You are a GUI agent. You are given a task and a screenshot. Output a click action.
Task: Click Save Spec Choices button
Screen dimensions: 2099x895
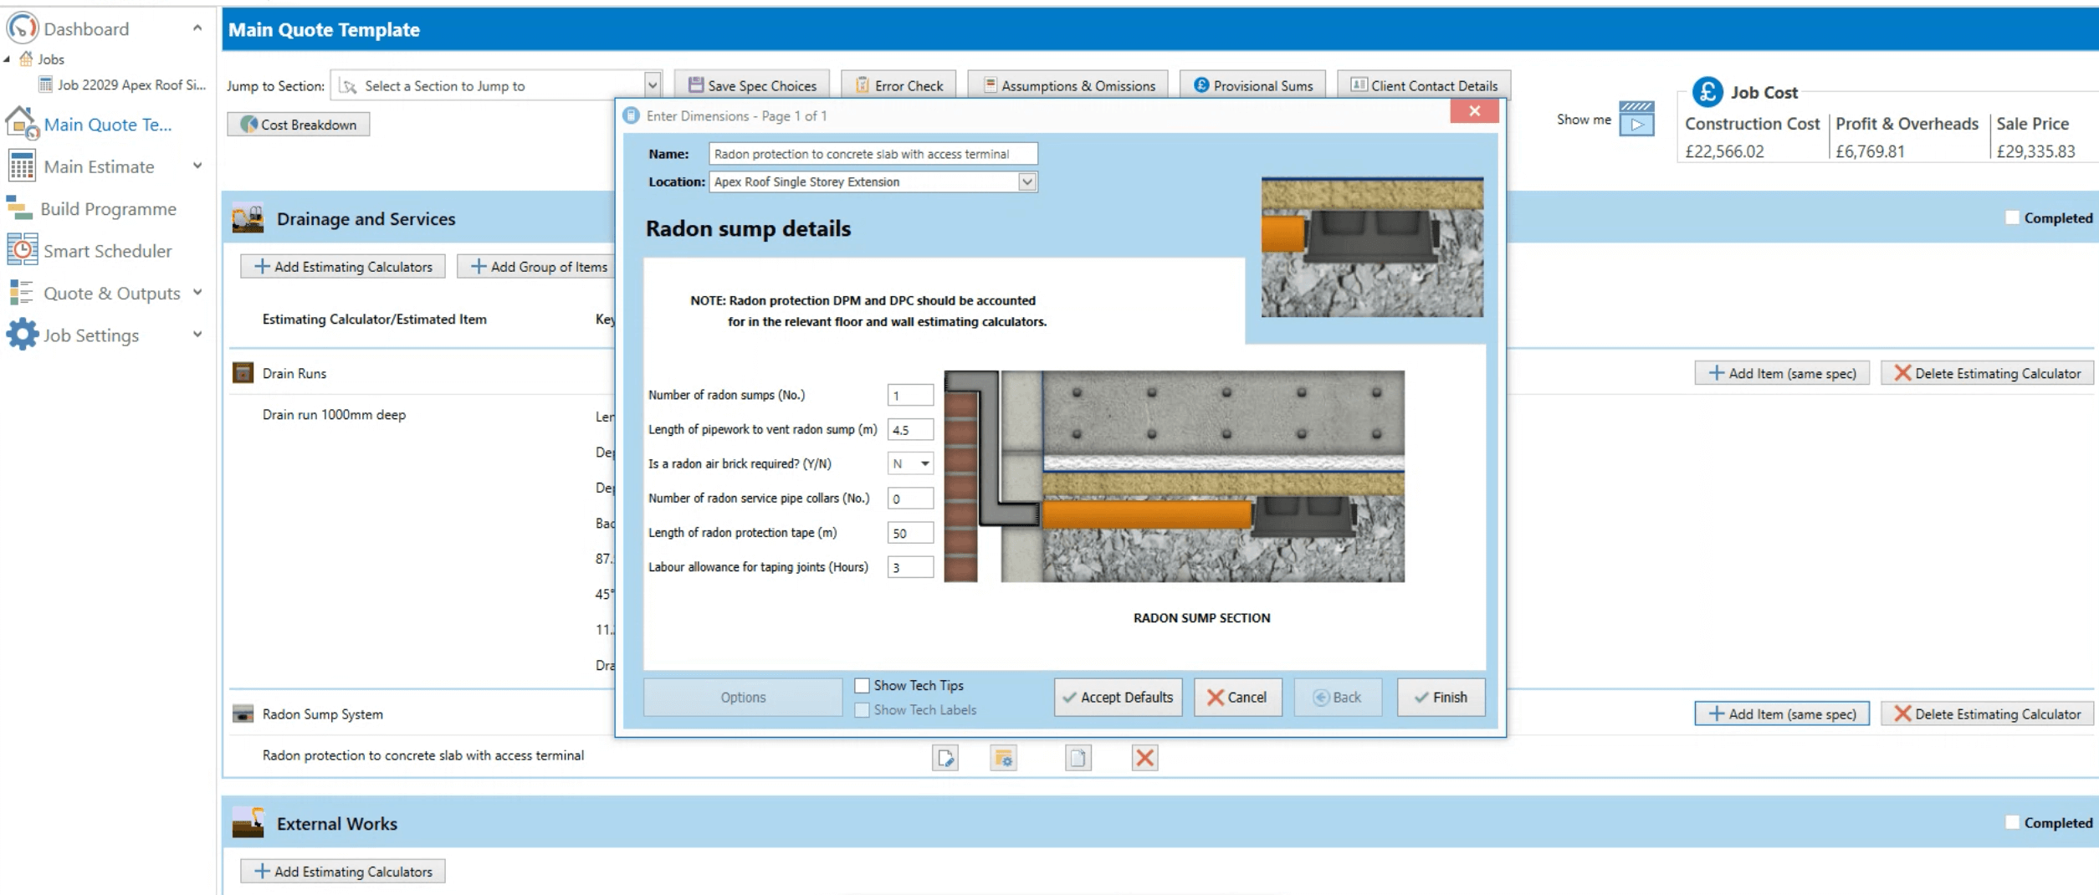(752, 85)
